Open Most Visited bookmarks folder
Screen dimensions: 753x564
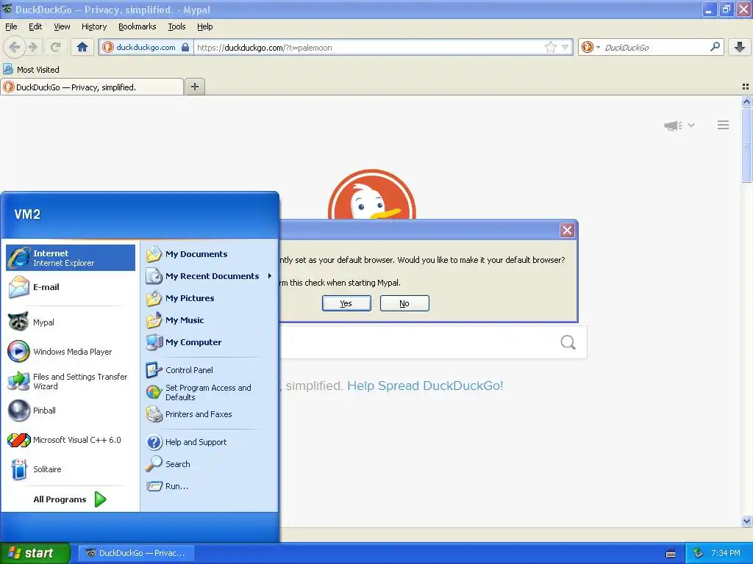tap(31, 70)
